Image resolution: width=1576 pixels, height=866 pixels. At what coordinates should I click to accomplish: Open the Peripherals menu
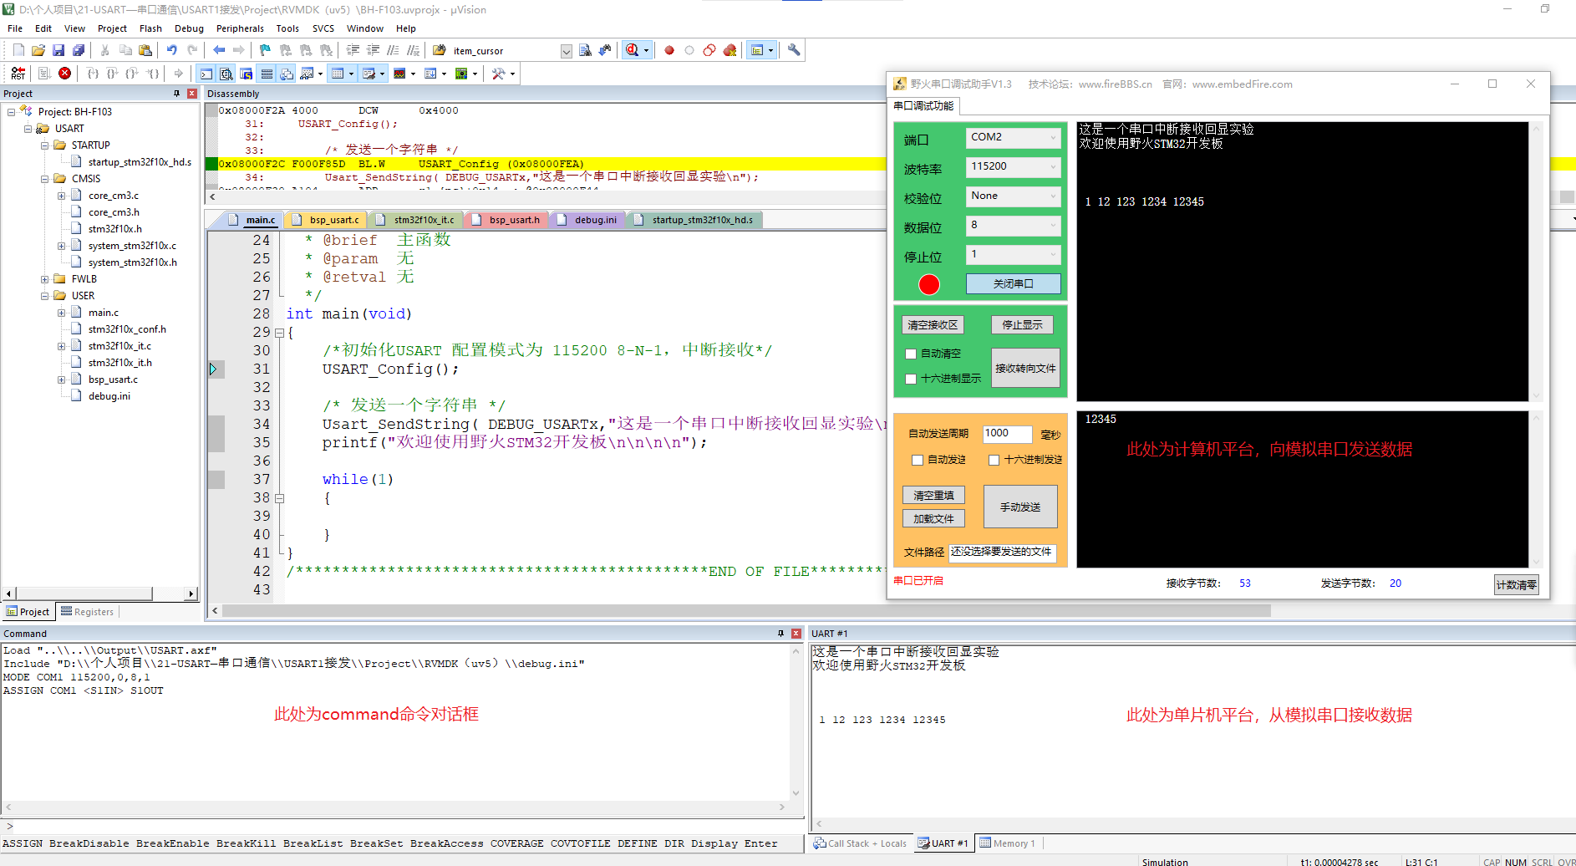click(x=240, y=28)
